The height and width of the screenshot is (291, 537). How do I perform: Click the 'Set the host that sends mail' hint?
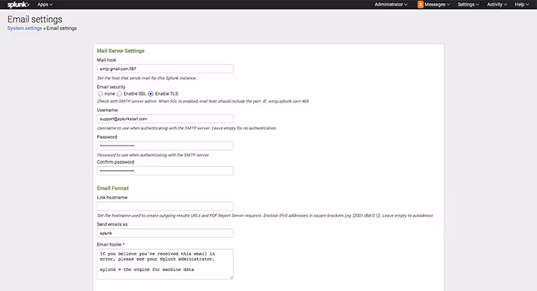[147, 78]
